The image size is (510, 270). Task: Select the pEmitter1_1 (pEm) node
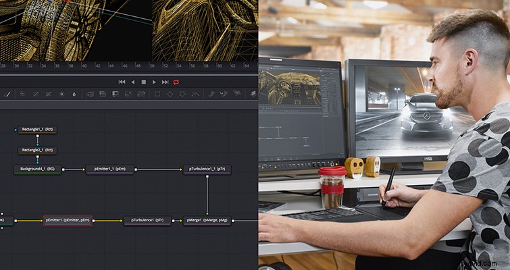tap(110, 169)
